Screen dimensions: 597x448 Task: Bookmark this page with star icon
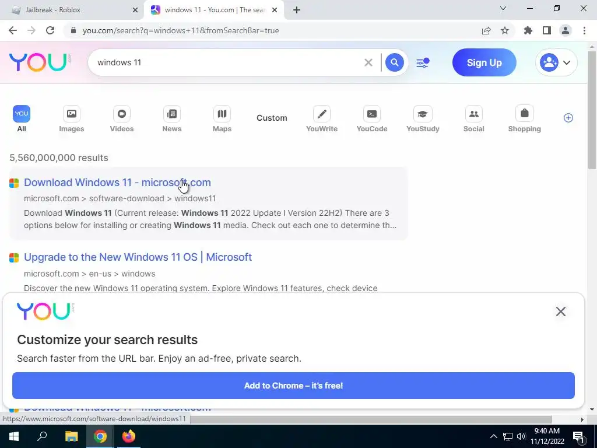click(x=505, y=30)
